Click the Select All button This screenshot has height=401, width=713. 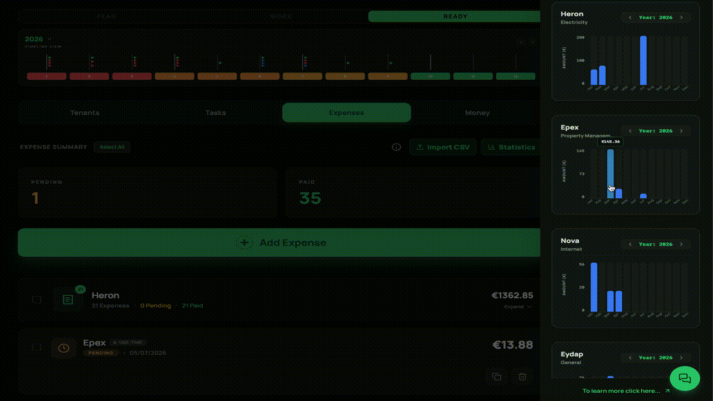click(x=112, y=147)
